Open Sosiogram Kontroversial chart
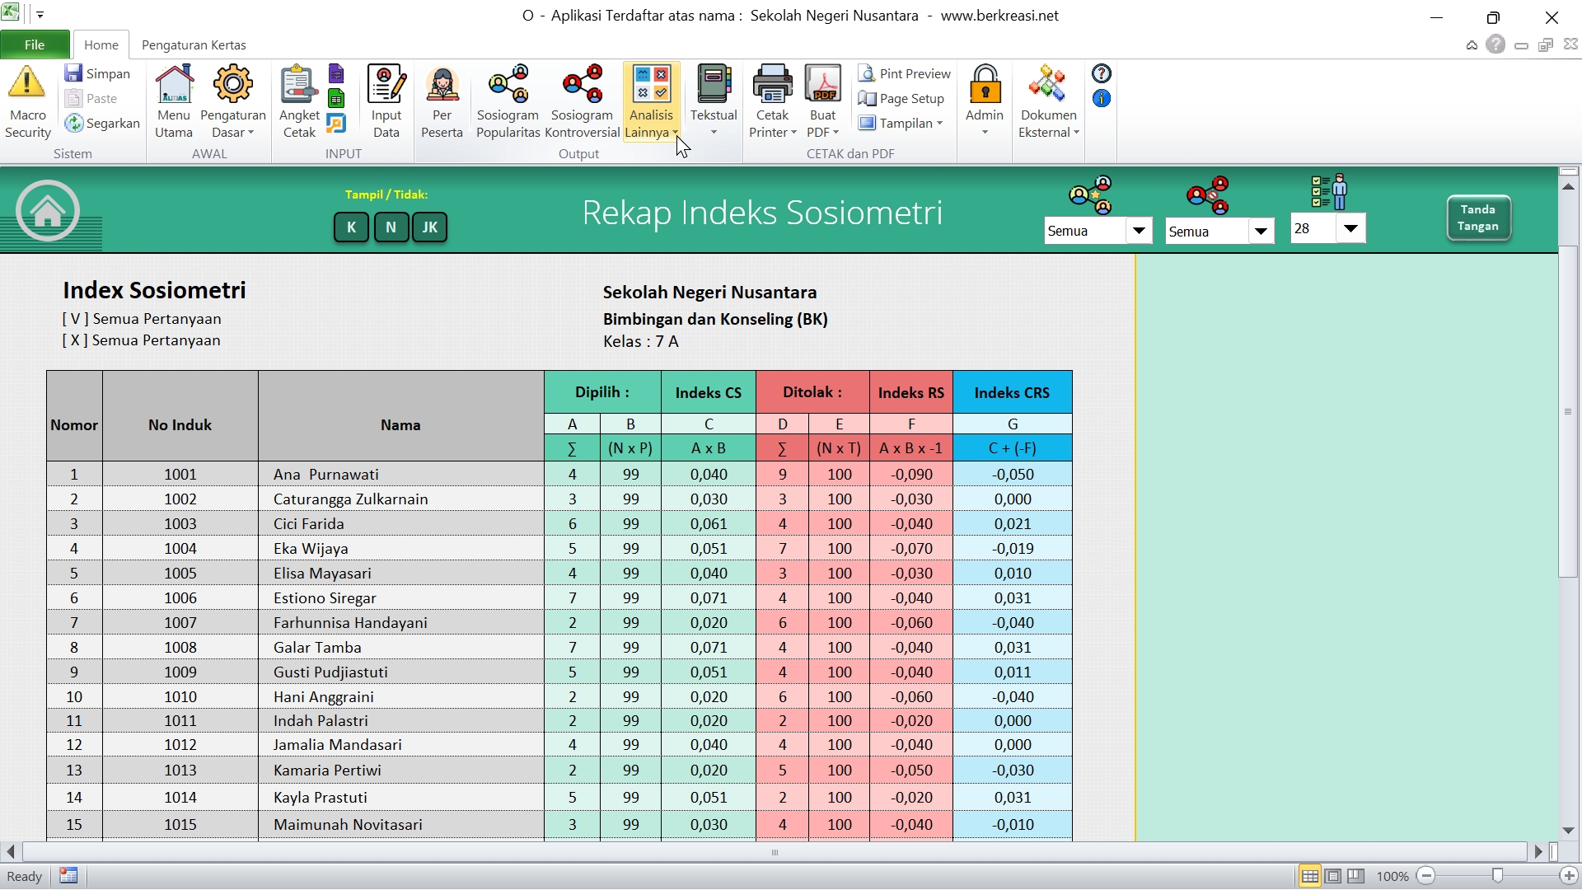The image size is (1582, 890). coord(582,84)
